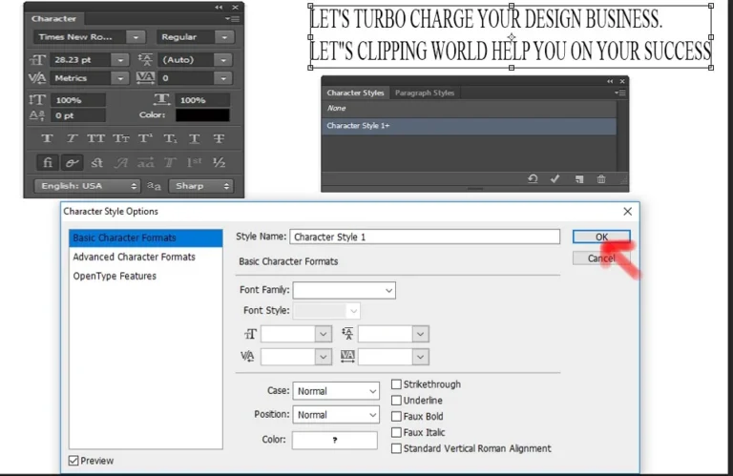Screen dimensions: 733x476
Task: Click Clear Override icon in Character Styles panel
Action: point(533,178)
